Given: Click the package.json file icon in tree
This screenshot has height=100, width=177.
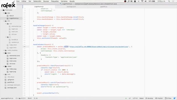Looking at the screenshot, I should [x=6, y=88].
